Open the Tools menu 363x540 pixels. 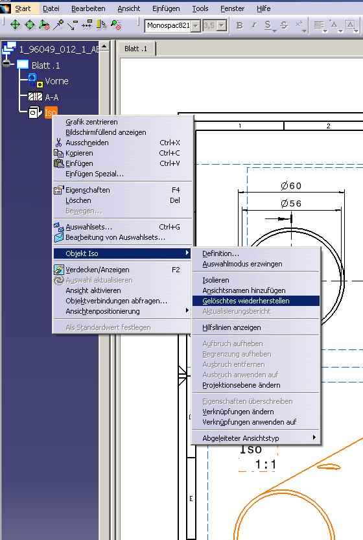200,8
